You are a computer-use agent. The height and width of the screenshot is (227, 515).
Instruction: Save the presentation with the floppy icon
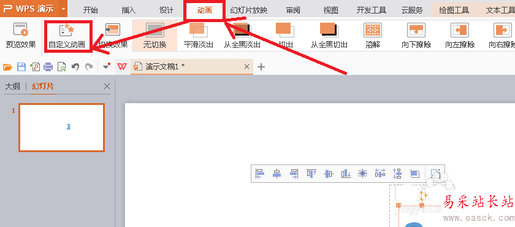point(21,67)
